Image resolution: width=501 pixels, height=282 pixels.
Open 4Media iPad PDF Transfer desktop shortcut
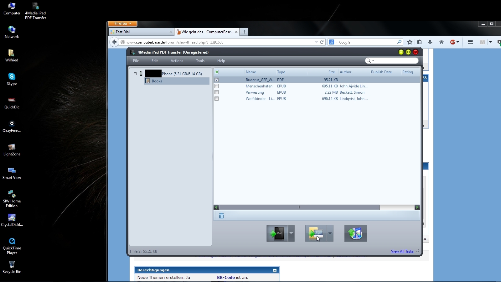click(35, 11)
